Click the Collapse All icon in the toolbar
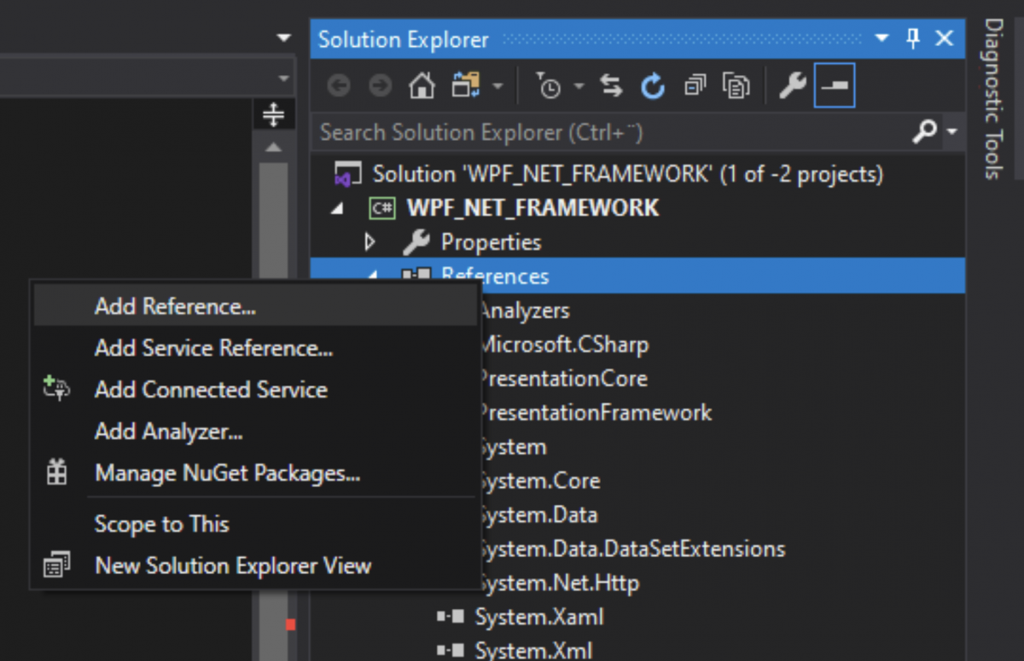This screenshot has width=1024, height=661. (x=694, y=85)
